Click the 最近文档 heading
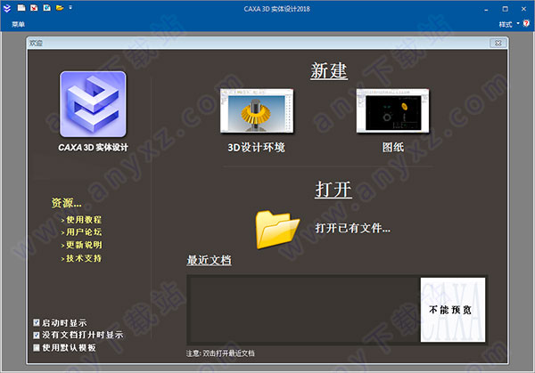Screen dimensions: 535x373 [x=209, y=260]
